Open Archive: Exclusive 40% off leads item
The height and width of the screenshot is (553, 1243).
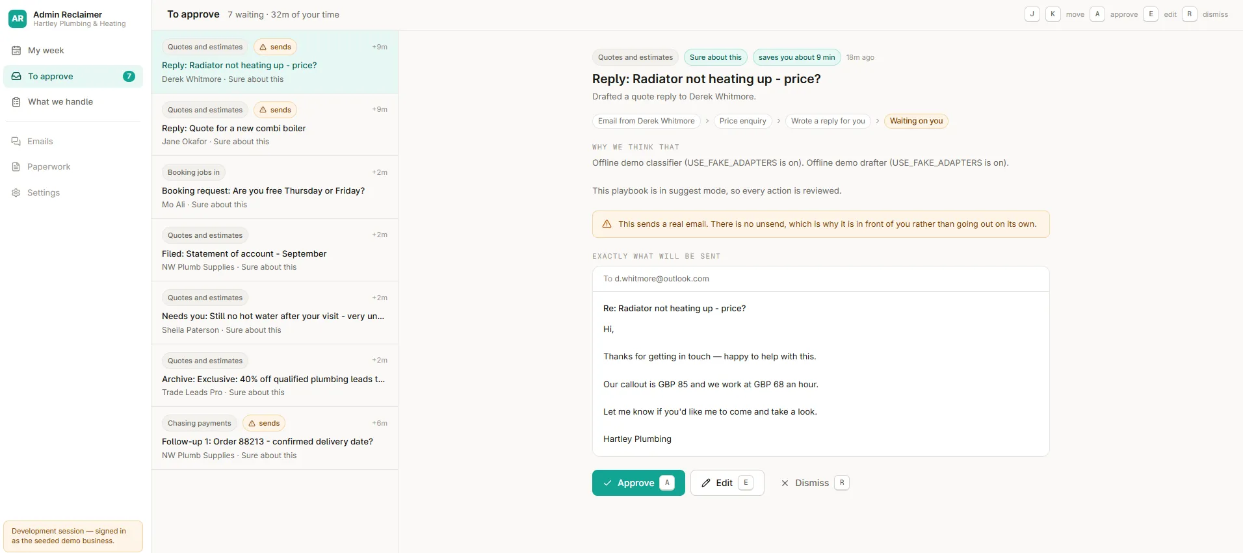click(274, 376)
